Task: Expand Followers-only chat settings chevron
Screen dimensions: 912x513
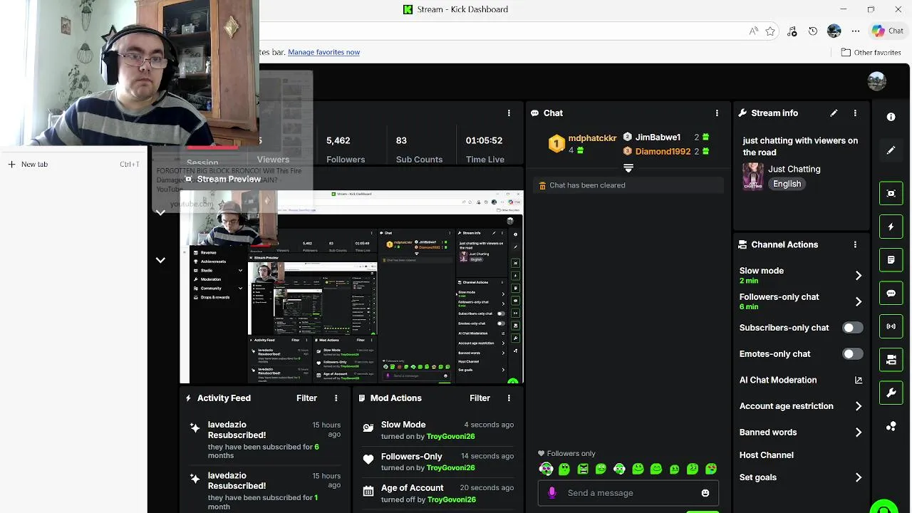Action: [x=859, y=302]
